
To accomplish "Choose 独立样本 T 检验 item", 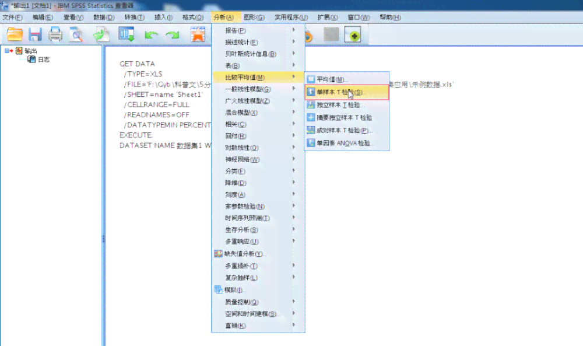I will [347, 105].
